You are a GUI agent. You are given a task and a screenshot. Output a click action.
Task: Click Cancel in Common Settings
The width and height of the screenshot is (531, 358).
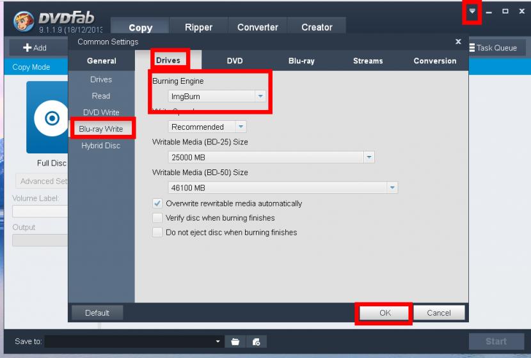[x=439, y=313]
